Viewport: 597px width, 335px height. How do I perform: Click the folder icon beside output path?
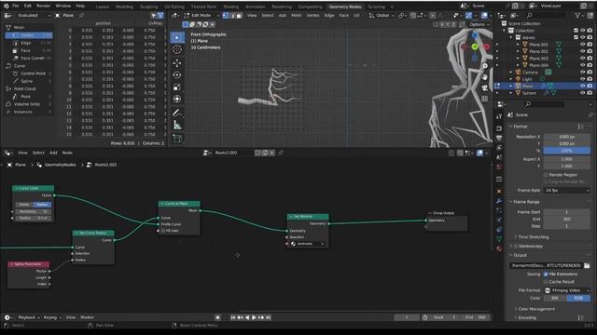point(587,265)
